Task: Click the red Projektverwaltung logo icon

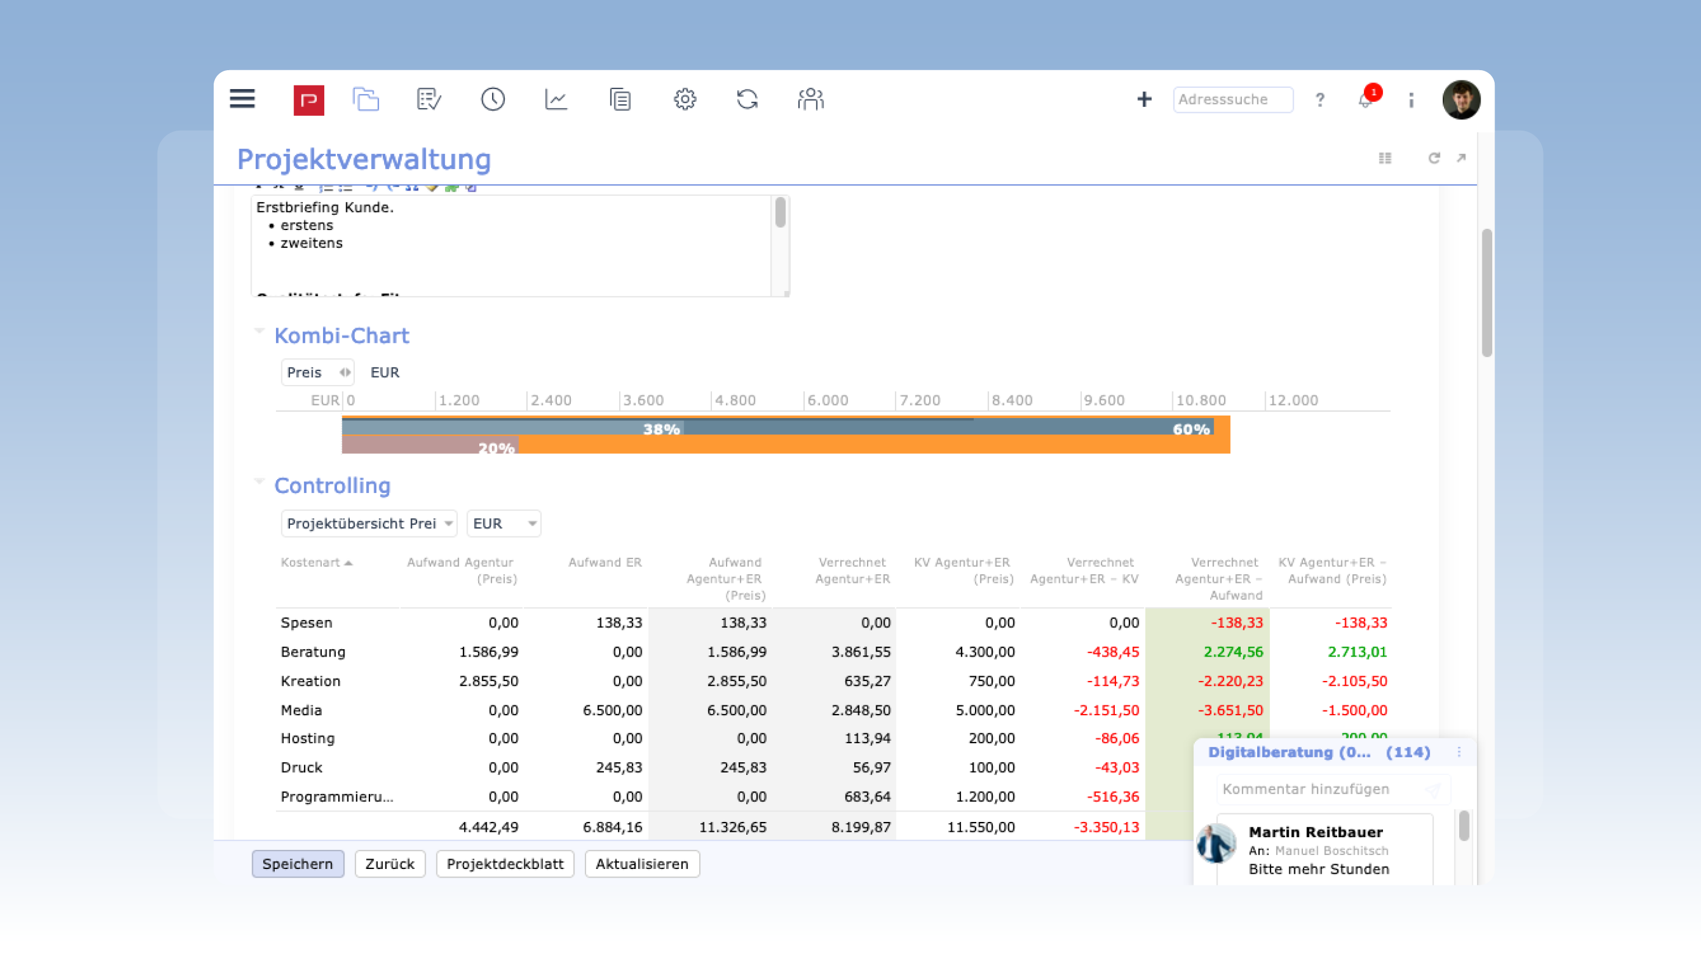Action: coord(308,99)
